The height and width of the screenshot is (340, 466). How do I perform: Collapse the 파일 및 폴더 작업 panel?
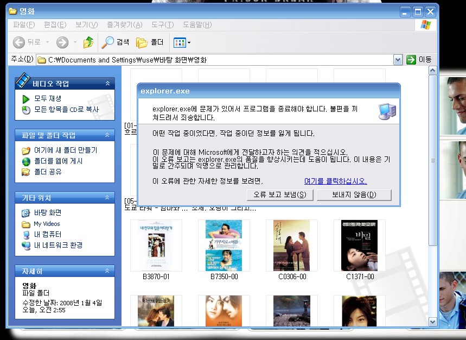[x=107, y=135]
